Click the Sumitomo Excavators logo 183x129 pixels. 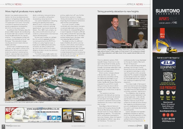[x=168, y=12]
